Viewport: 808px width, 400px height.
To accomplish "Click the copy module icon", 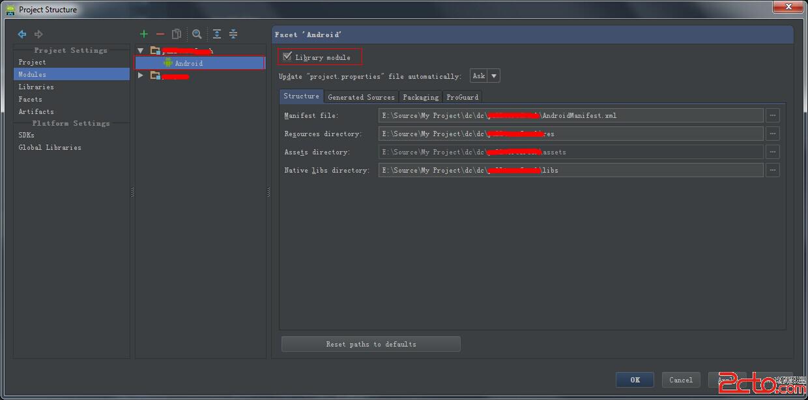I will (177, 34).
